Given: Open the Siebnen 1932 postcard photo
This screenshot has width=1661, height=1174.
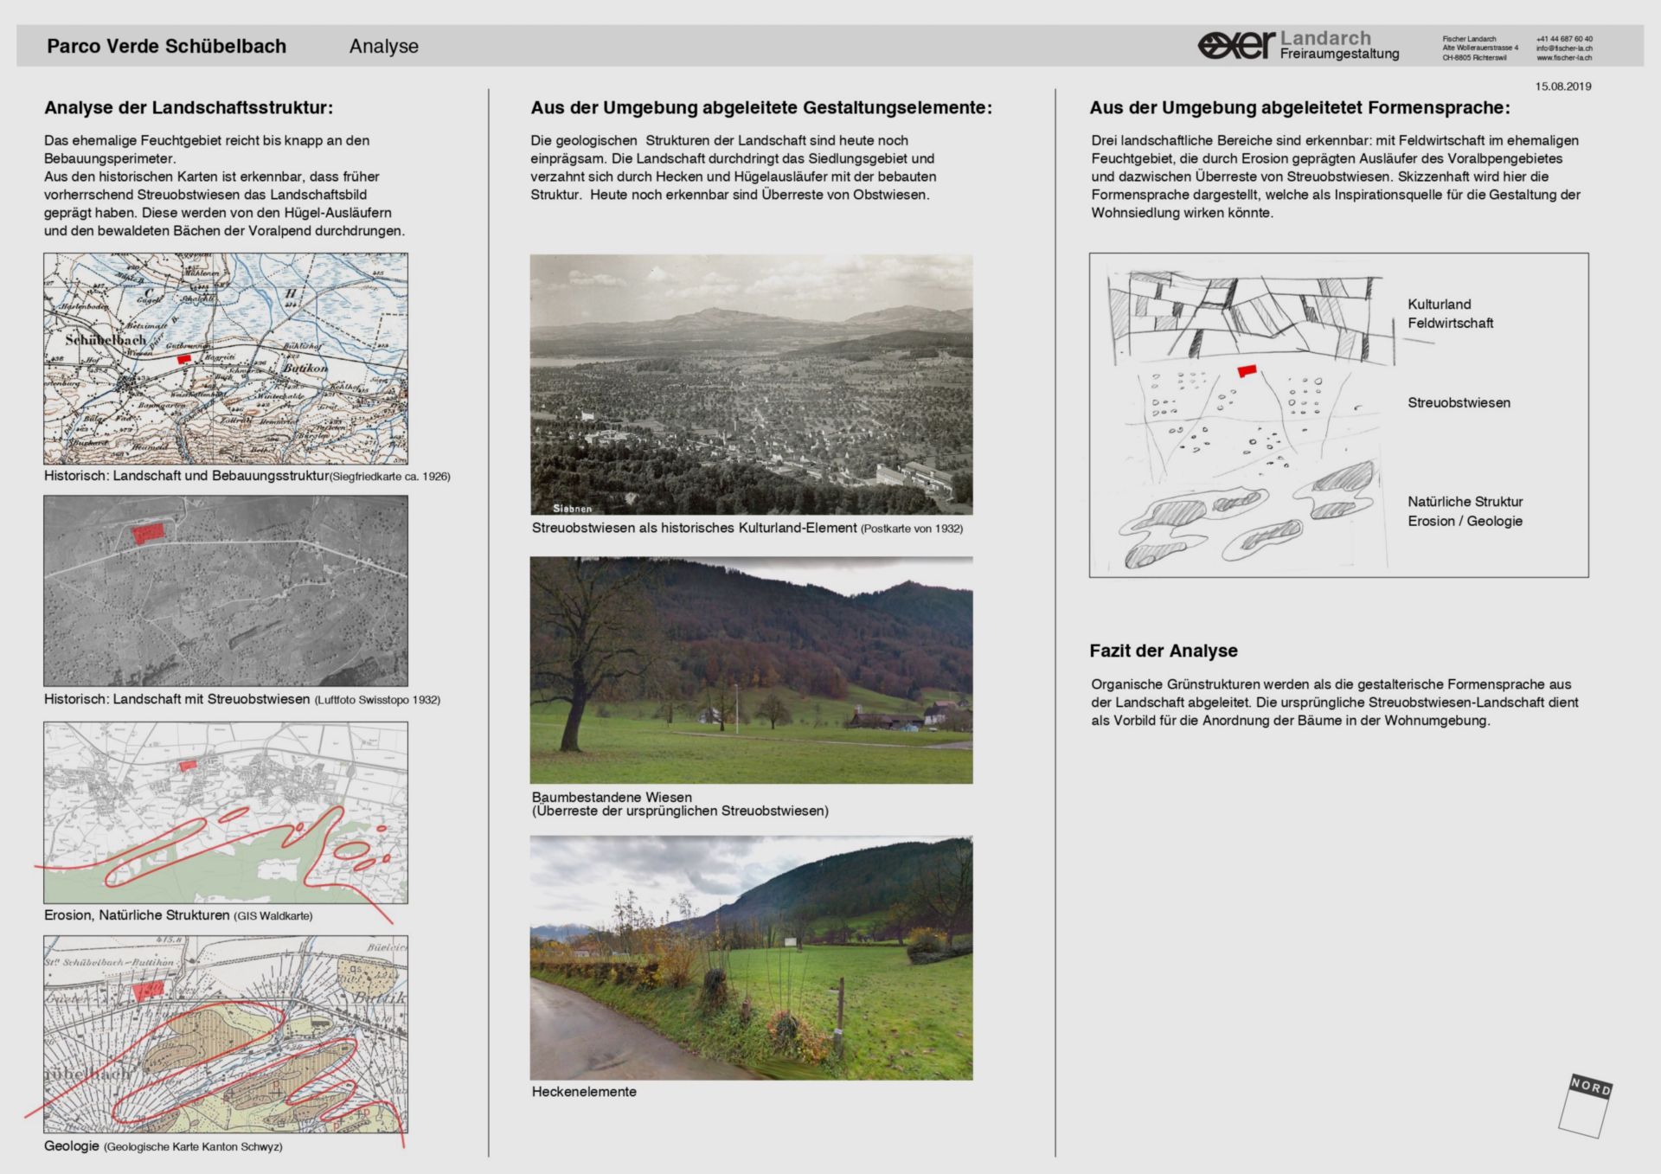Looking at the screenshot, I should click(x=751, y=384).
